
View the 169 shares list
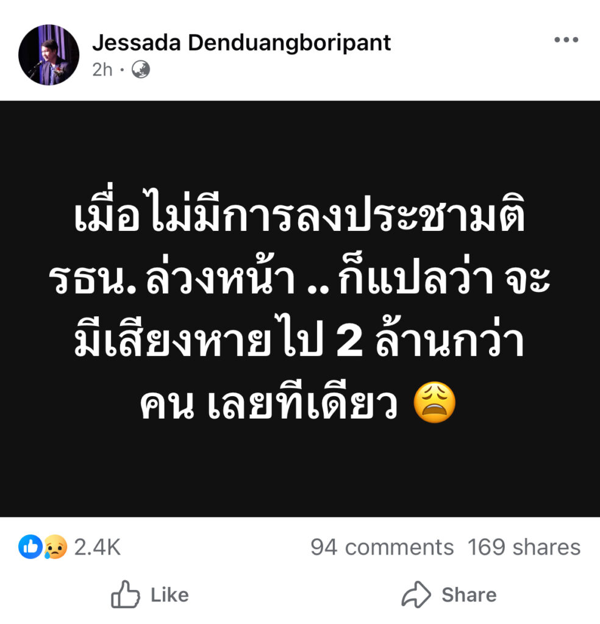[524, 547]
